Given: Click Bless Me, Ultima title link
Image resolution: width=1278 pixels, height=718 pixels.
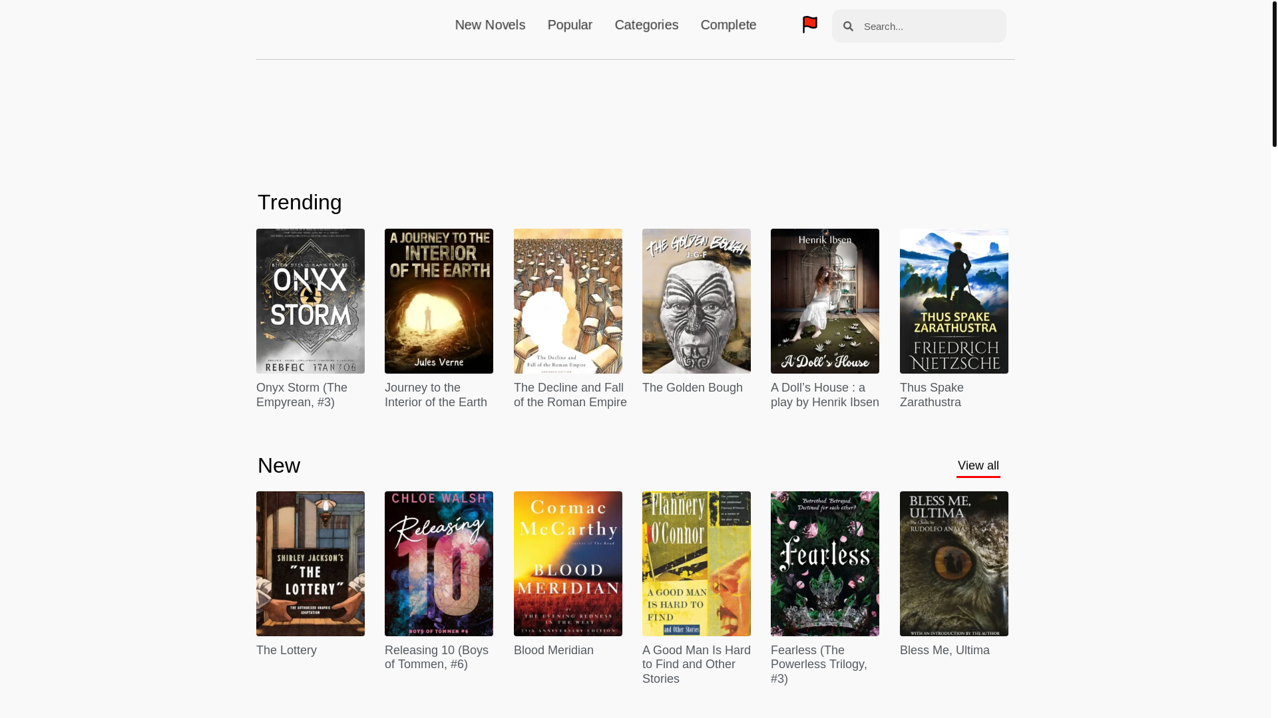Looking at the screenshot, I should pyautogui.click(x=945, y=650).
